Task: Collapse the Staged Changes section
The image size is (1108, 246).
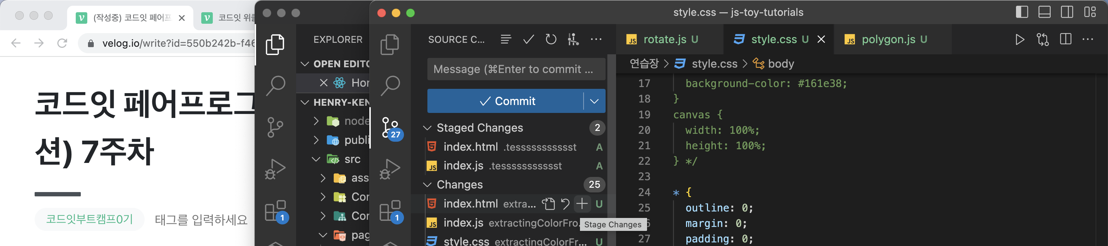Action: (x=427, y=128)
